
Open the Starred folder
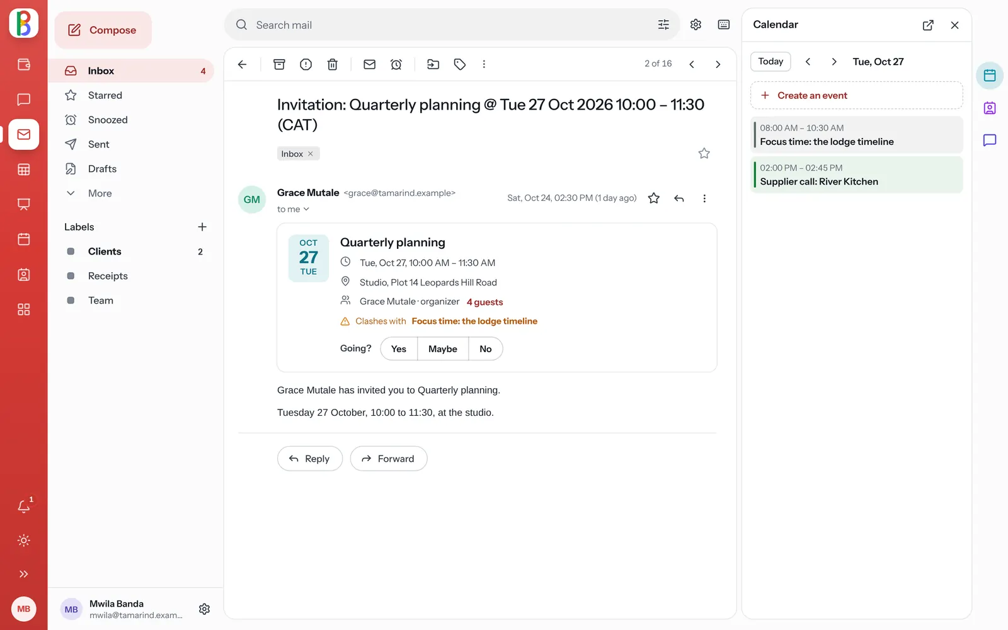click(x=132, y=95)
